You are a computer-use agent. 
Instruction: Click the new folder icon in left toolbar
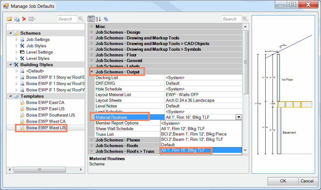pos(9,19)
